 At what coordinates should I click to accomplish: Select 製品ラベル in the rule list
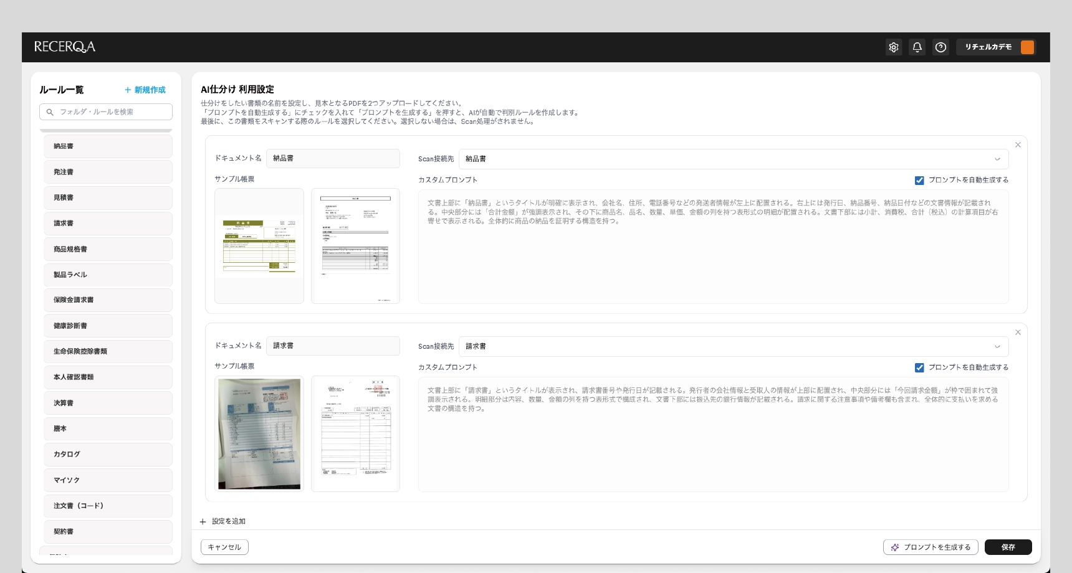tap(108, 275)
